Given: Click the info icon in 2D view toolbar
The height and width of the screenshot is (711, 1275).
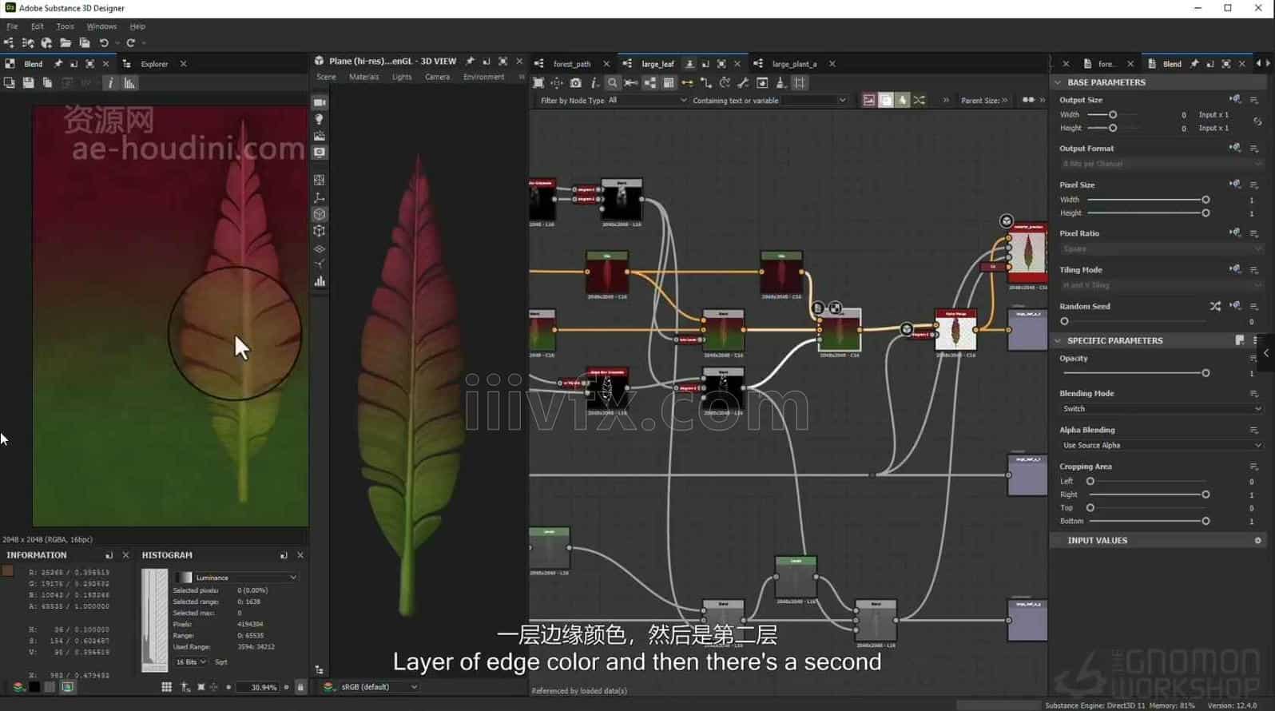Looking at the screenshot, I should click(110, 83).
